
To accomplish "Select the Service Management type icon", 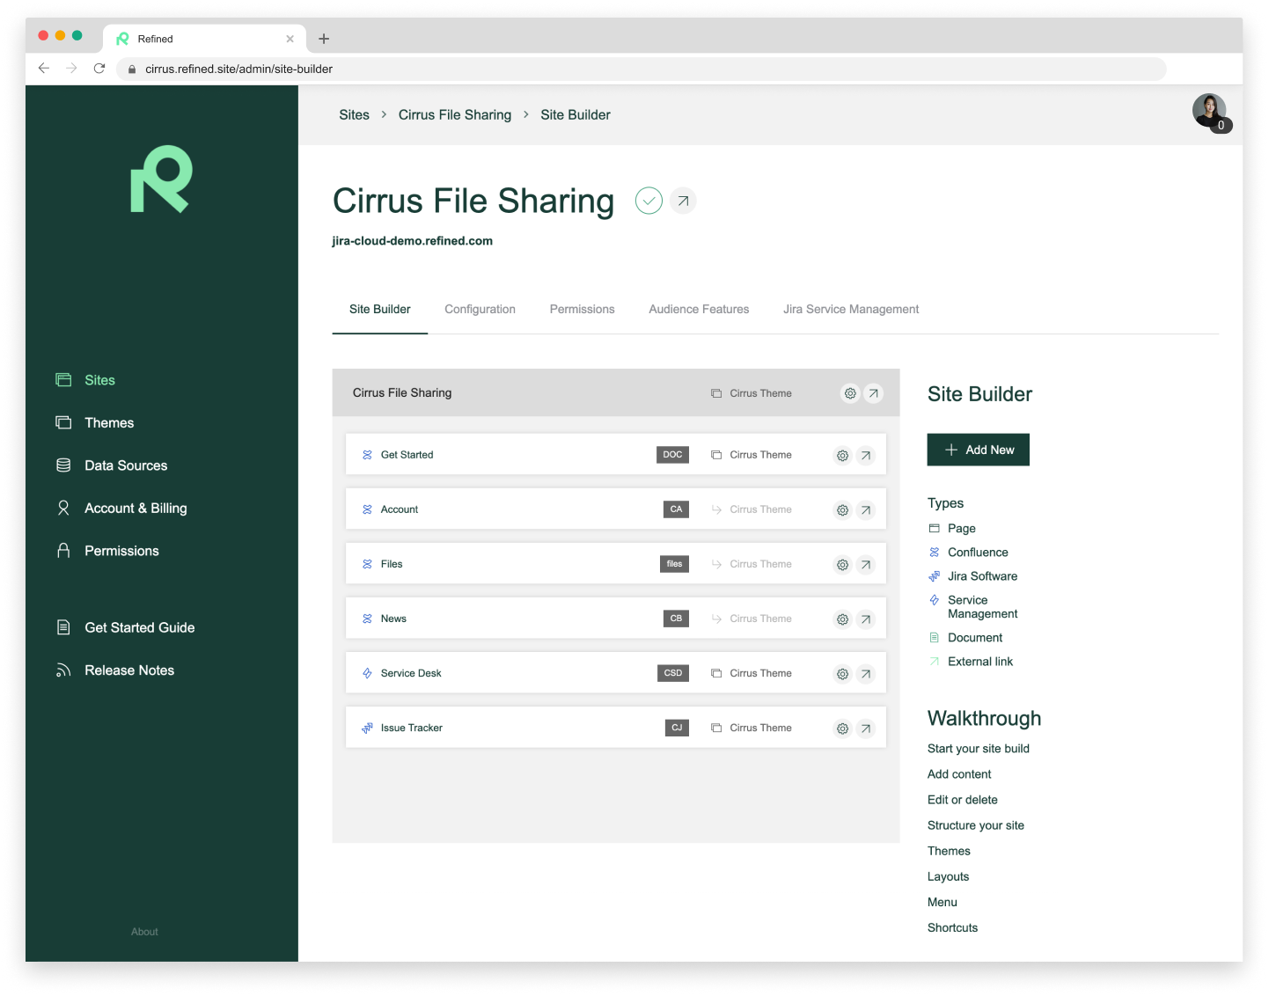I will (x=934, y=600).
